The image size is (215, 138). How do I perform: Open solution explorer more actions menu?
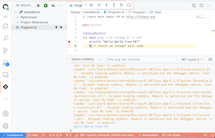61,5
